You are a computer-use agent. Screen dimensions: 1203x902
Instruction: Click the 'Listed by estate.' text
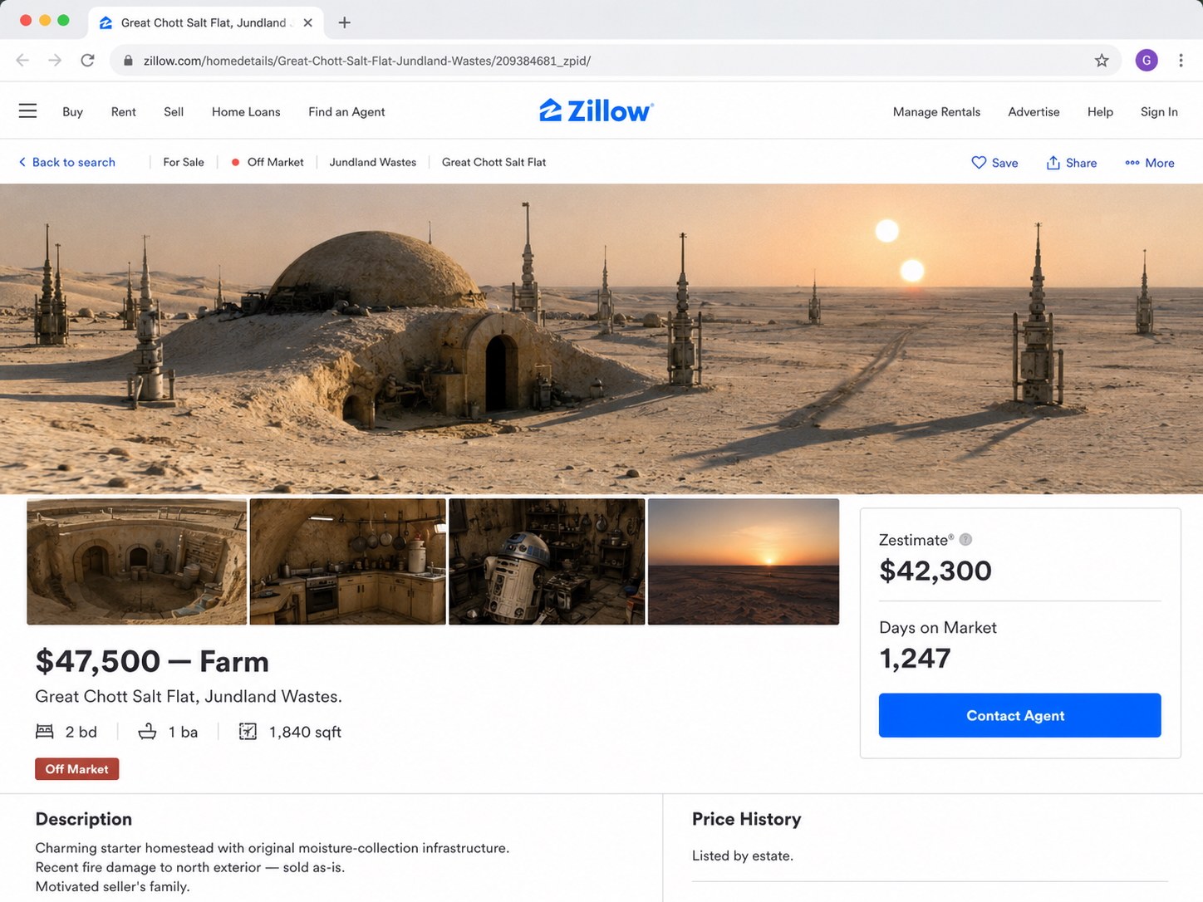click(743, 855)
